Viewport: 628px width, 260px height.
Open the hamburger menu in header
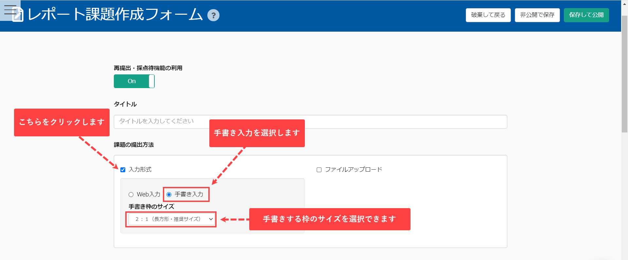9,10
